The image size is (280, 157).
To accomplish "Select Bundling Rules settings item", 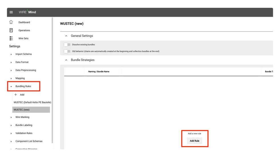I will pos(23,86).
